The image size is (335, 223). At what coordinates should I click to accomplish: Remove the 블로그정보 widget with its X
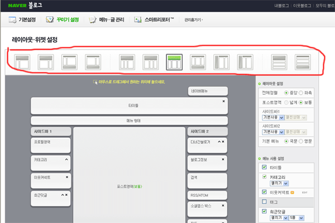(x=223, y=159)
